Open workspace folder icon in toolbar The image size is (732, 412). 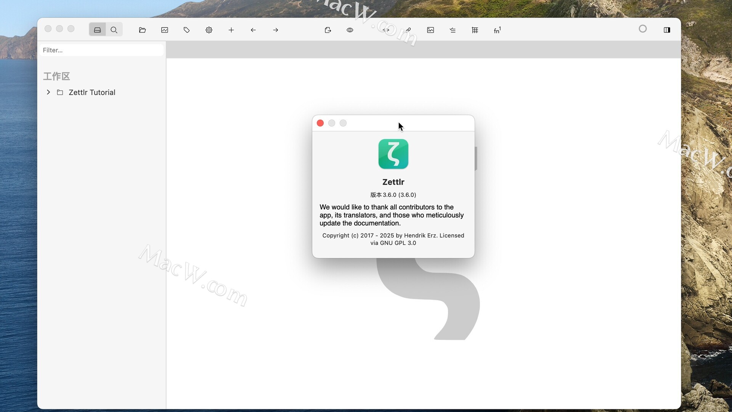point(142,30)
